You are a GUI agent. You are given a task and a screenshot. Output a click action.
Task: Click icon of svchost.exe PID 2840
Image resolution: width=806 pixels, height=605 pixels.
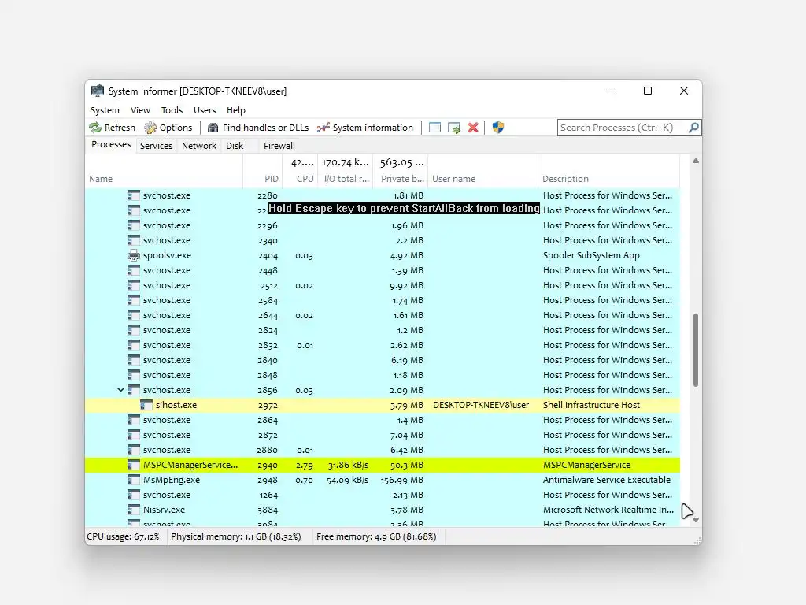[134, 359]
